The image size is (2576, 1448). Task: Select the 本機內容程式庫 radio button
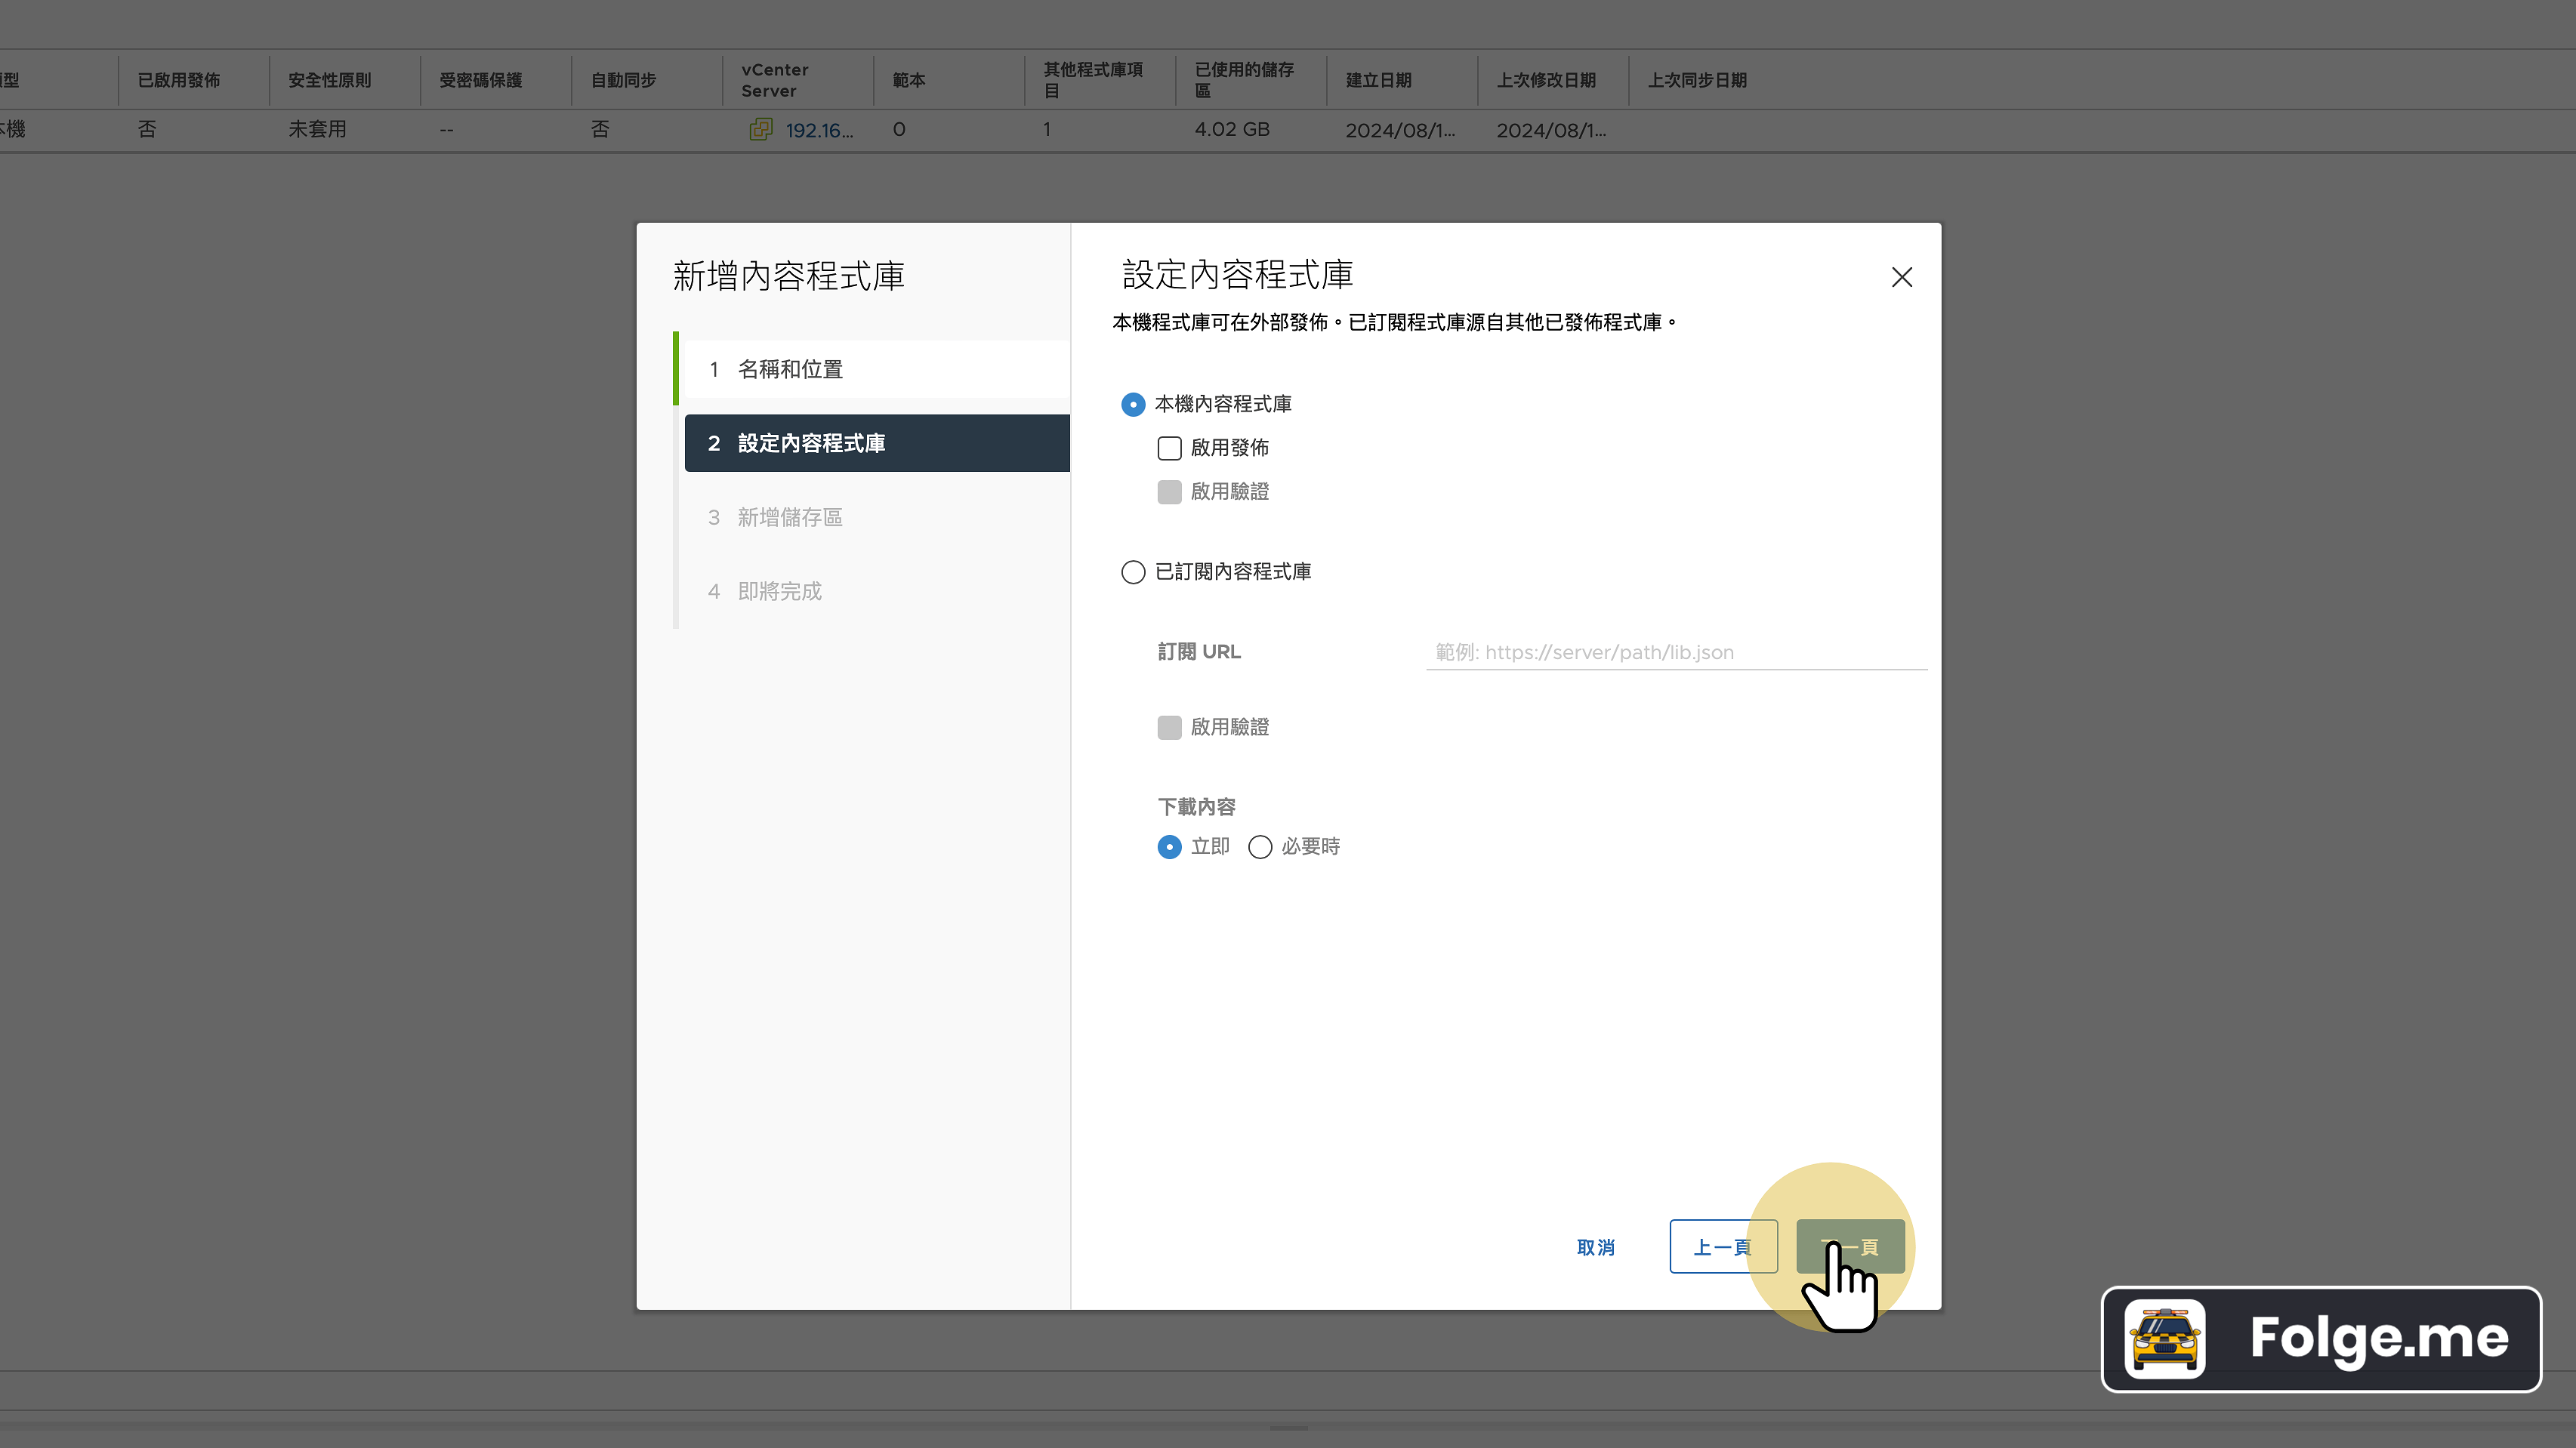click(x=1132, y=404)
